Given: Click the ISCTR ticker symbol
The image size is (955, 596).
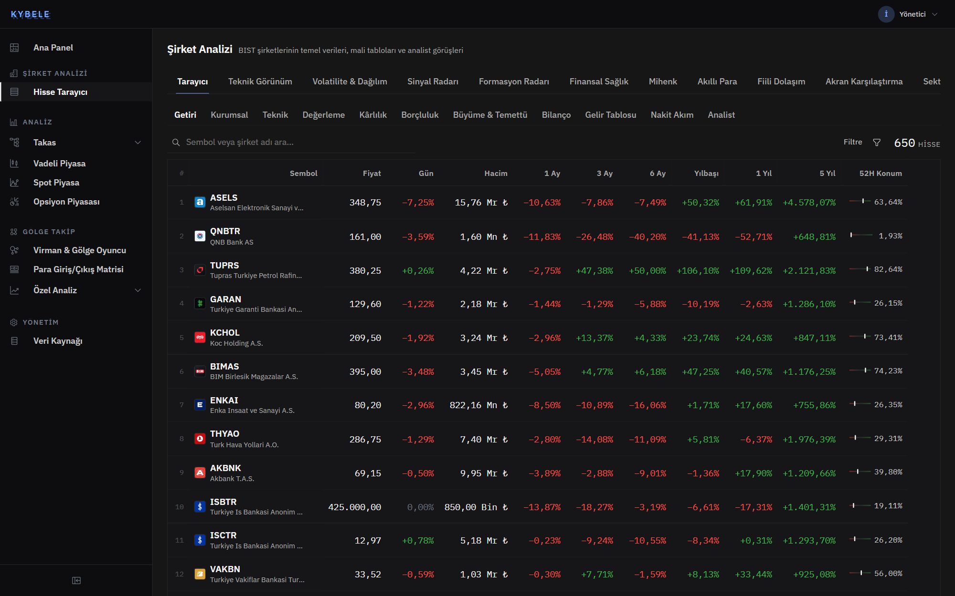Looking at the screenshot, I should tap(223, 535).
